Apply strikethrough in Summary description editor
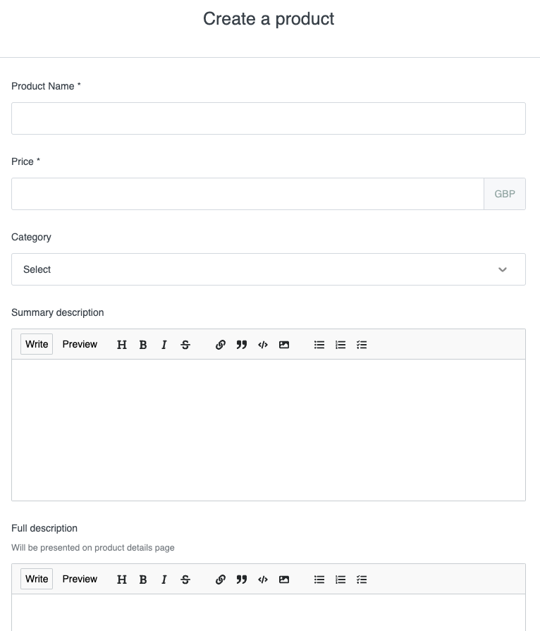 coord(185,345)
